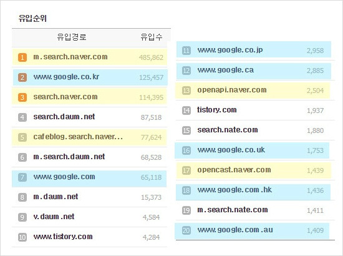This screenshot has width=343, height=256.
Task: Select m.search.nate.com entry
Action: point(233,210)
